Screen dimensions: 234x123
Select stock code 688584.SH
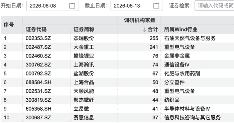click(38, 82)
